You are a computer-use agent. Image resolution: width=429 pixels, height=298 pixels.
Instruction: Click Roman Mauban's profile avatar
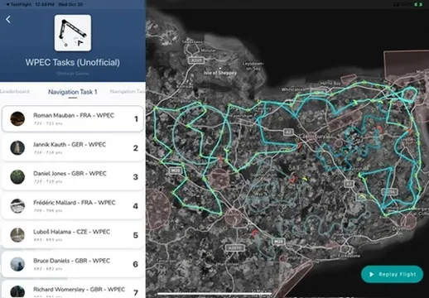click(17, 118)
